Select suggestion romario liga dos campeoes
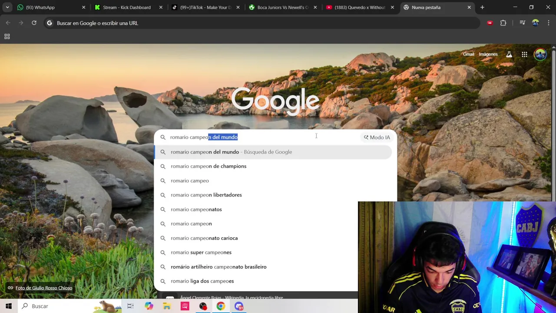Image resolution: width=556 pixels, height=313 pixels. [x=256, y=281]
